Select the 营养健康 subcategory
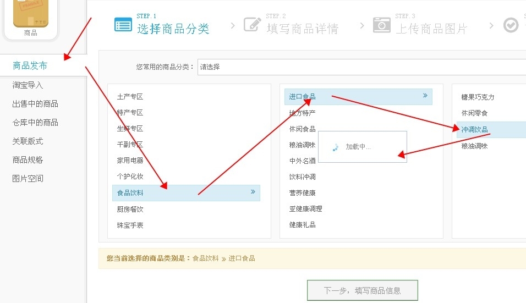526x303 pixels. pos(302,192)
